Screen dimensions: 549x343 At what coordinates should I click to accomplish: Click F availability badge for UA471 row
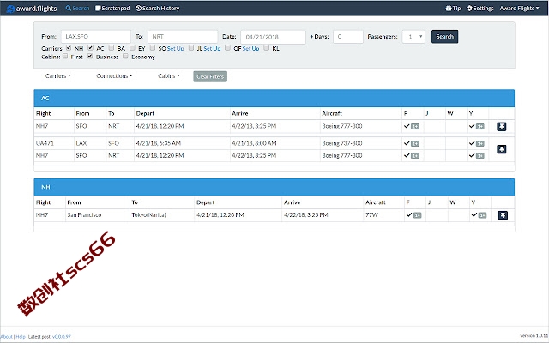[415, 143]
